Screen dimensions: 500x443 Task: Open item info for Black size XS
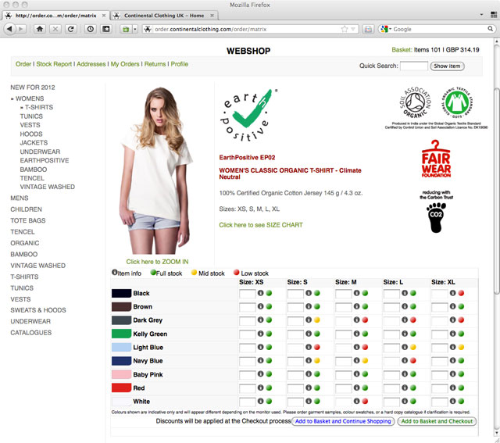coord(260,293)
